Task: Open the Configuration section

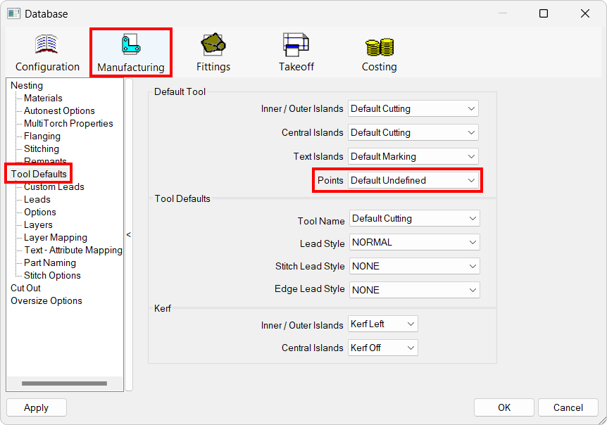Action: coord(46,51)
